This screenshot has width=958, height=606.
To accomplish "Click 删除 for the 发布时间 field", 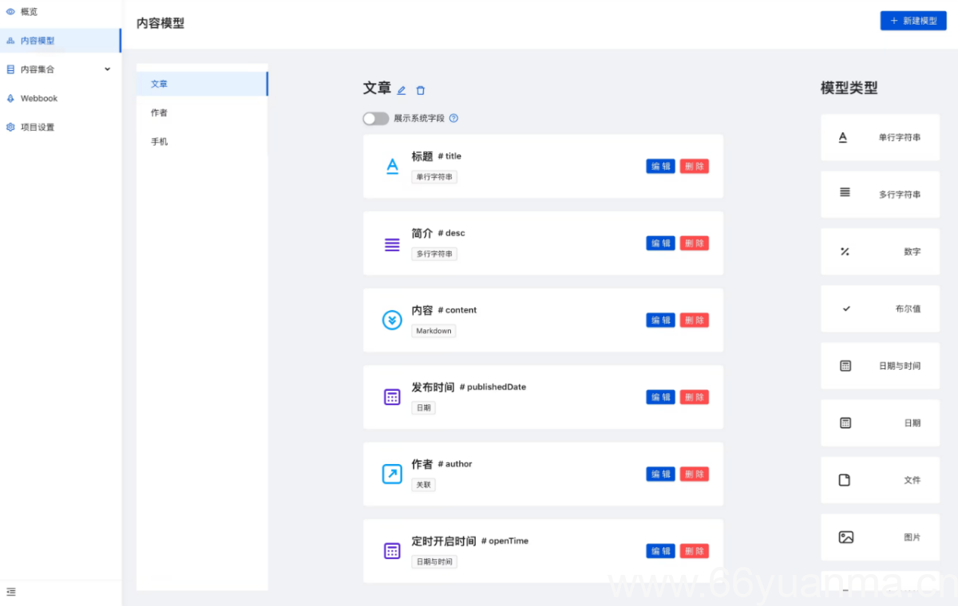I will [695, 397].
